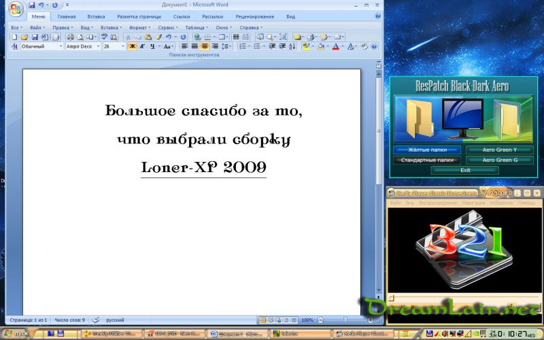This screenshot has height=340, width=544.
Task: Click the font color red A icon
Action: (x=336, y=46)
